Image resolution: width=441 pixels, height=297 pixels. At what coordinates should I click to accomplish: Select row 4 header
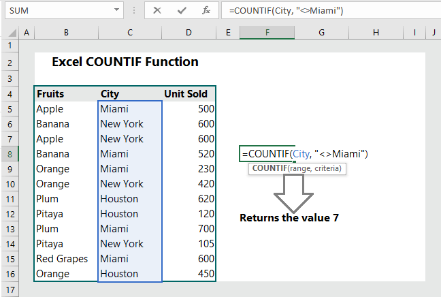[10, 94]
